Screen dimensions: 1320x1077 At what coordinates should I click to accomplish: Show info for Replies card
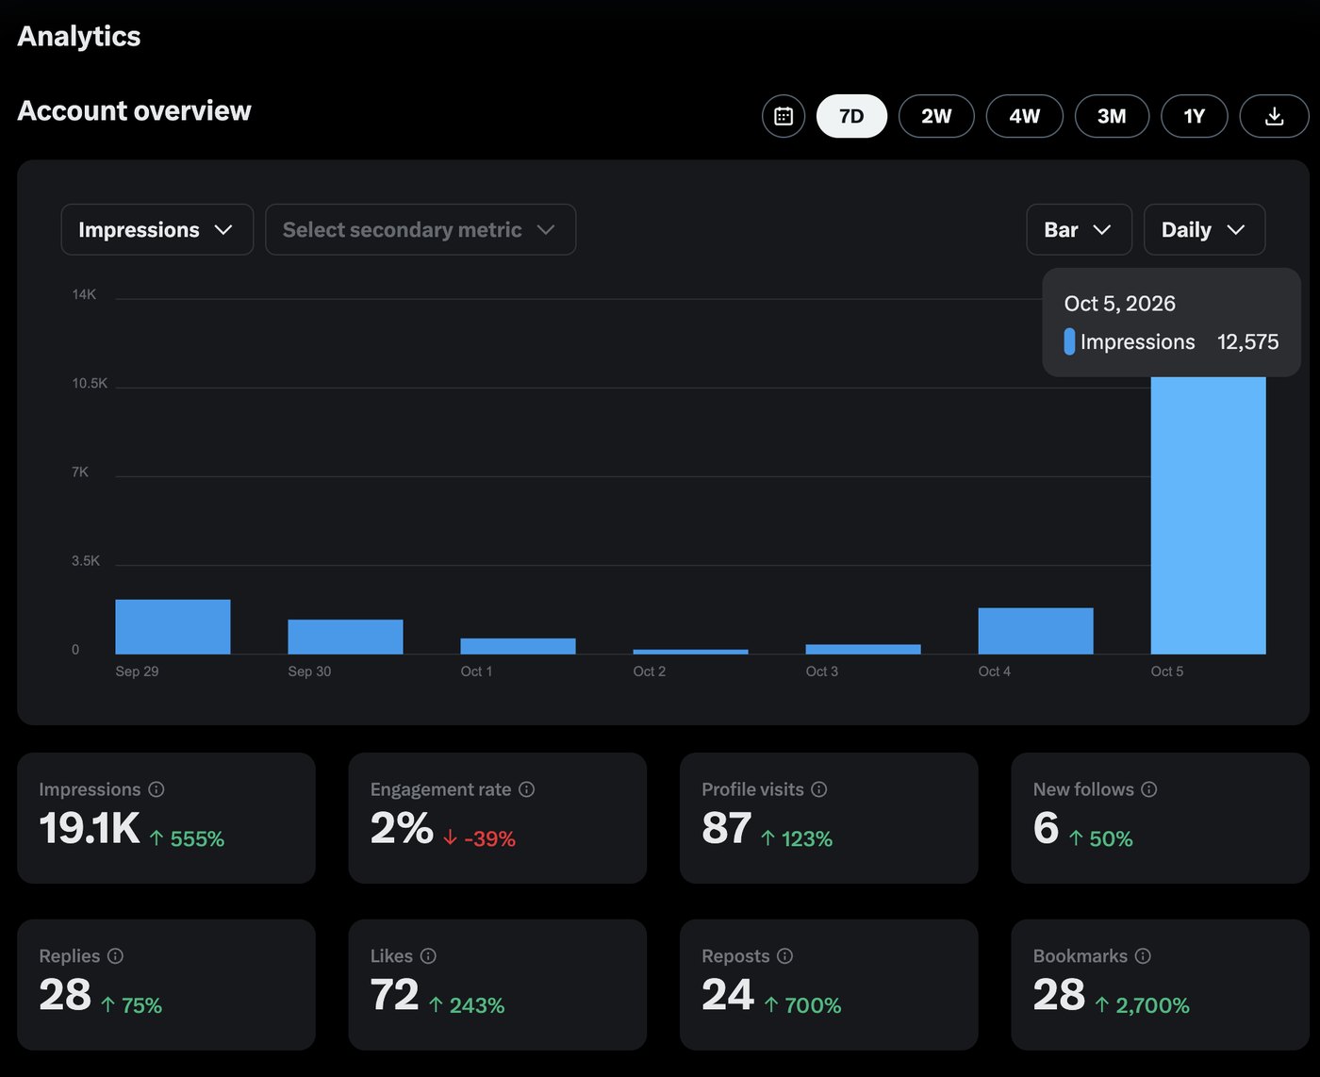115,956
